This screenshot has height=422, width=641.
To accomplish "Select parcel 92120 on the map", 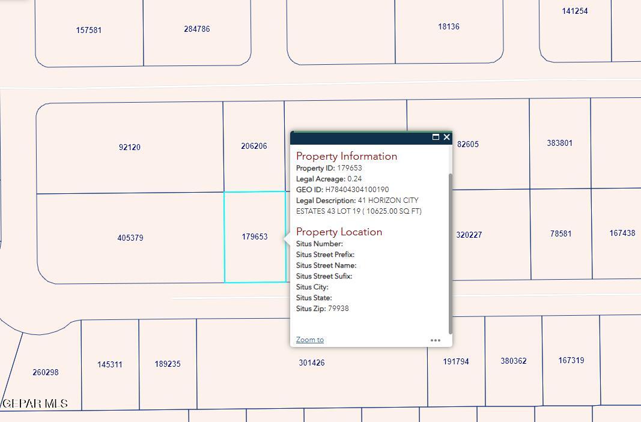I will click(x=130, y=147).
